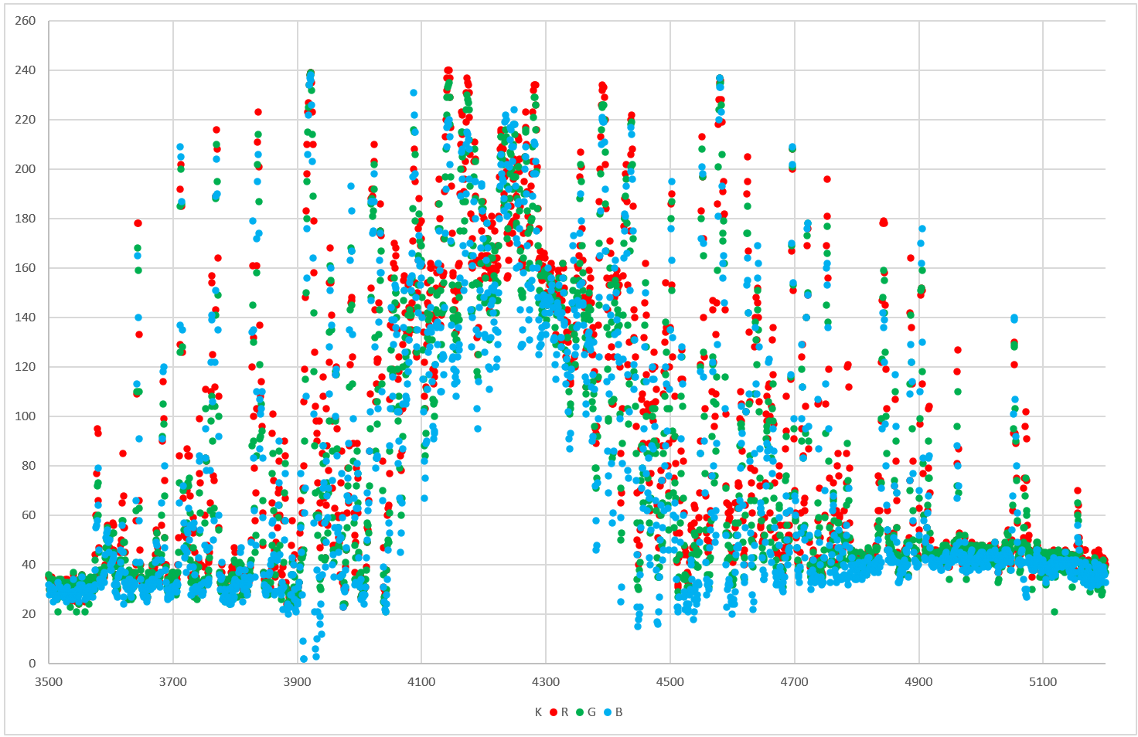Screen dimensions: 1138x737
Task: Select the 4700 x-axis tick label
Action: [794, 681]
